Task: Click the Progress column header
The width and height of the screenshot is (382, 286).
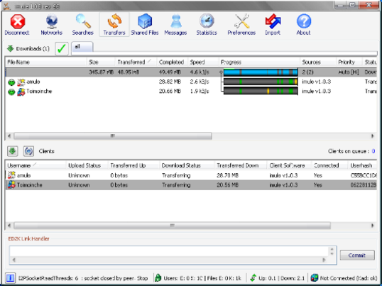Action: pyautogui.click(x=259, y=62)
